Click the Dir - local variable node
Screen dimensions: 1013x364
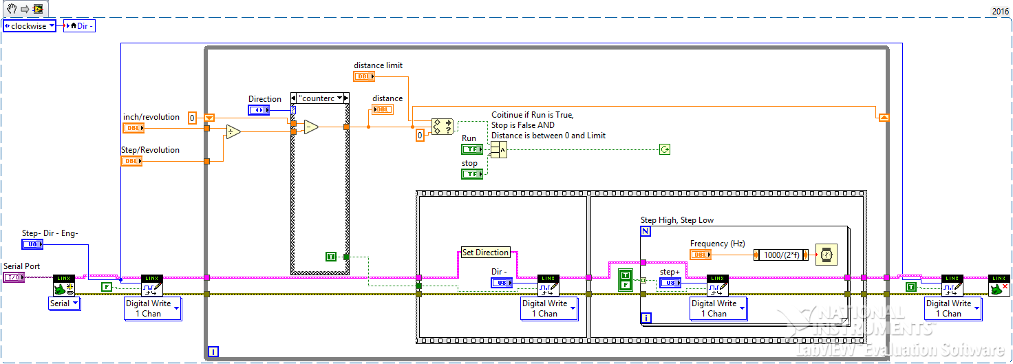79,26
